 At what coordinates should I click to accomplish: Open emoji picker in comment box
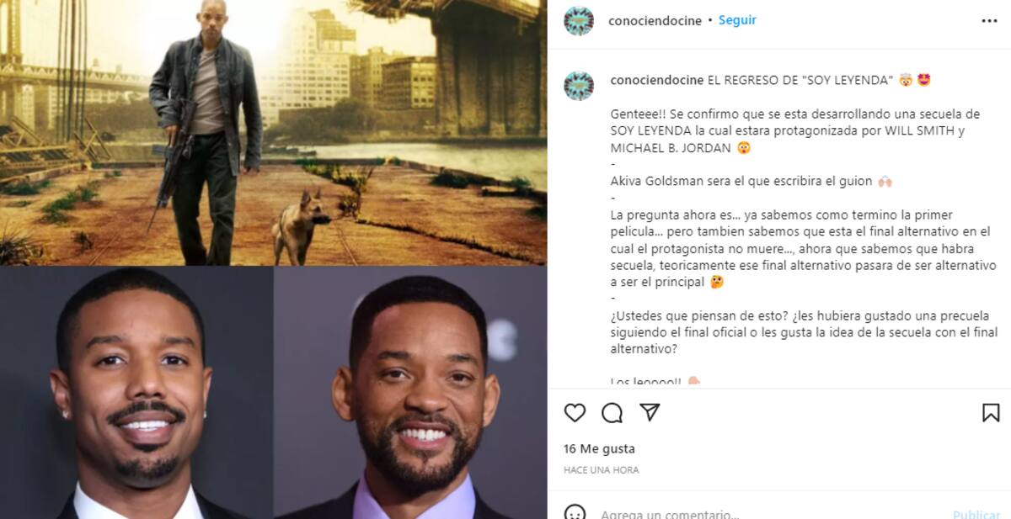point(575,513)
